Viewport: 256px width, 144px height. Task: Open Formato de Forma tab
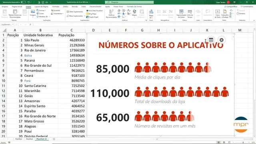point(134,6)
